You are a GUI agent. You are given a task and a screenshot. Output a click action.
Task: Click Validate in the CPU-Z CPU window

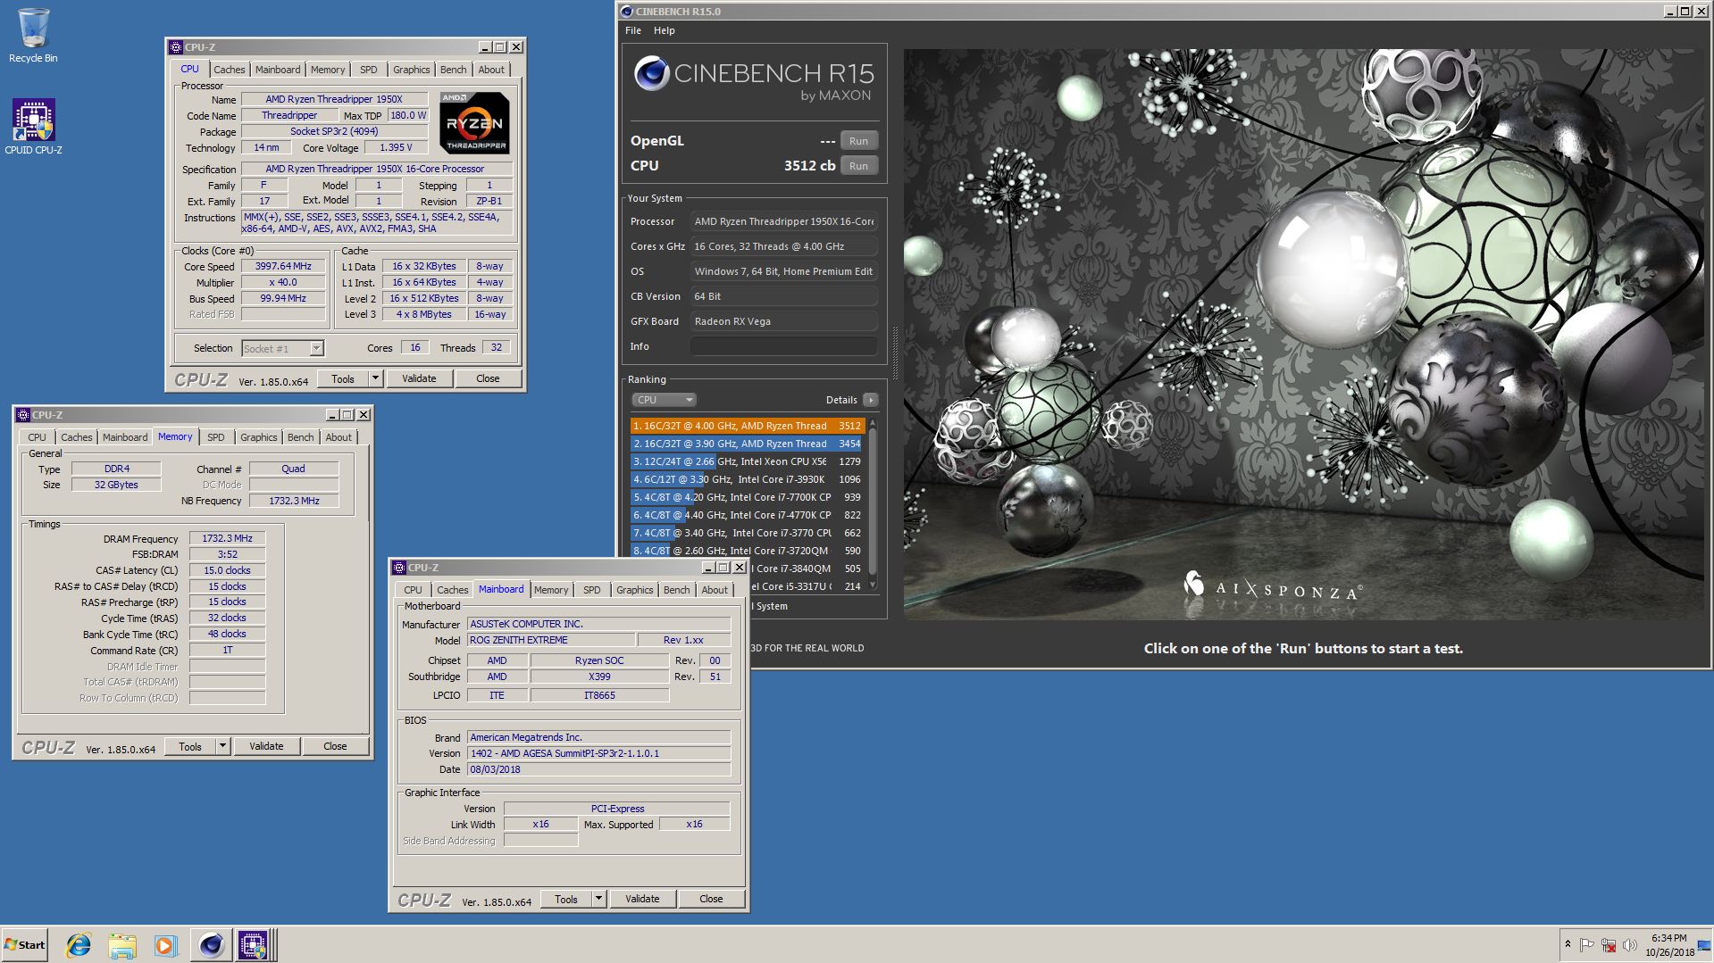click(419, 378)
